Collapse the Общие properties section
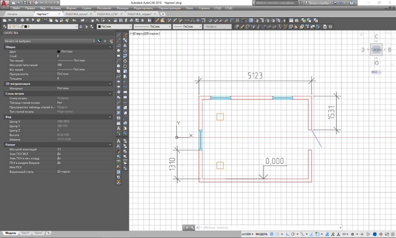 click(110, 47)
